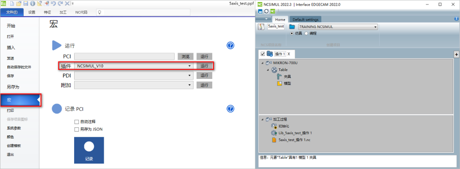
Task: Click the ruler with question mark icon
Action: (x=39, y=3)
